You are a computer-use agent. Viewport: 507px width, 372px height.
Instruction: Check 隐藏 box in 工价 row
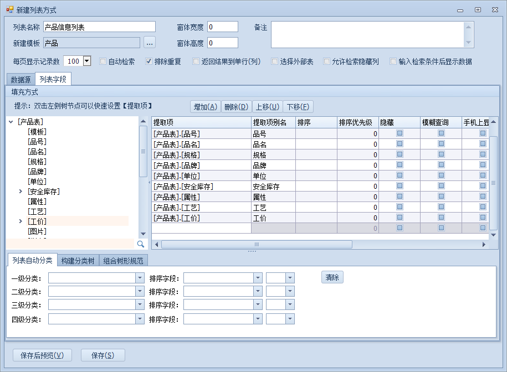pyautogui.click(x=400, y=218)
